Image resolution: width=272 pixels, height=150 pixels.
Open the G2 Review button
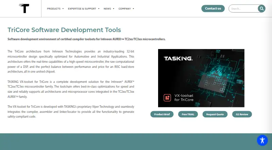tap(242, 114)
